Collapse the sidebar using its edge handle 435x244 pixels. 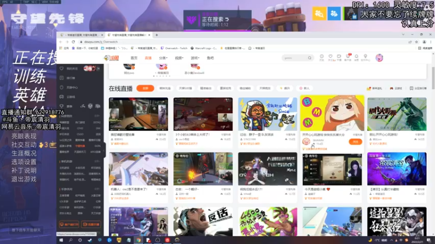click(x=104, y=151)
